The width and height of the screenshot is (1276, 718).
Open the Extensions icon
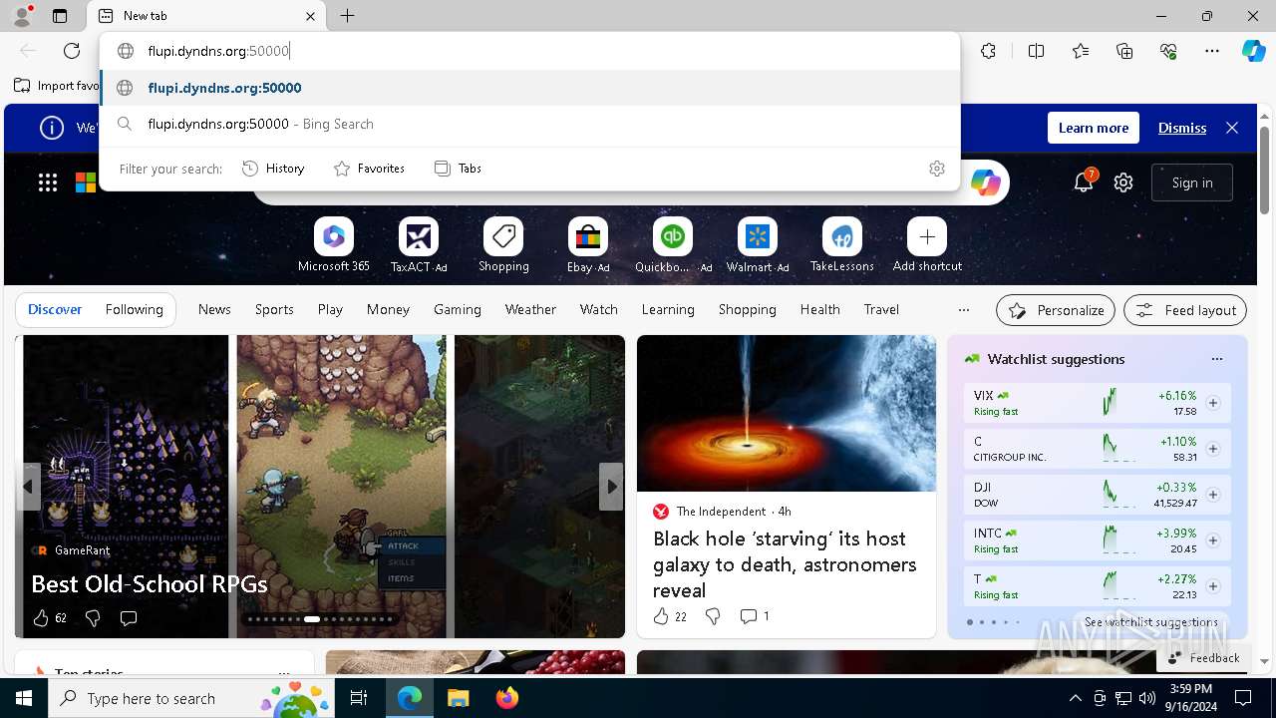tap(988, 51)
